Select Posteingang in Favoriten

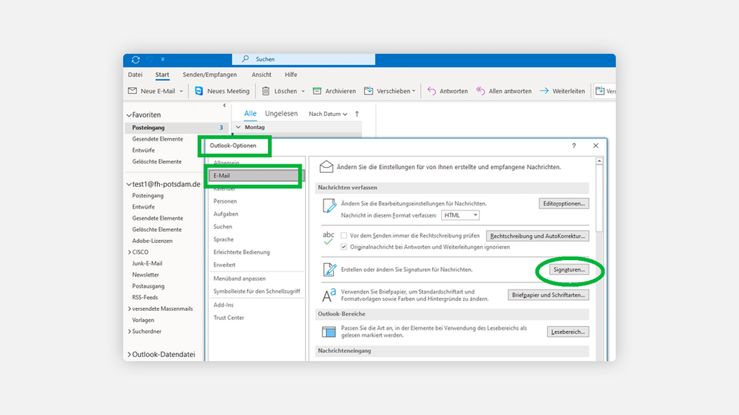[176, 127]
